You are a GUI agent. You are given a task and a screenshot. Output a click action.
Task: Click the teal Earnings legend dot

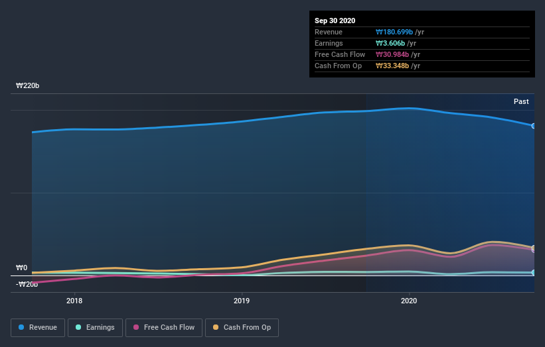coord(78,327)
